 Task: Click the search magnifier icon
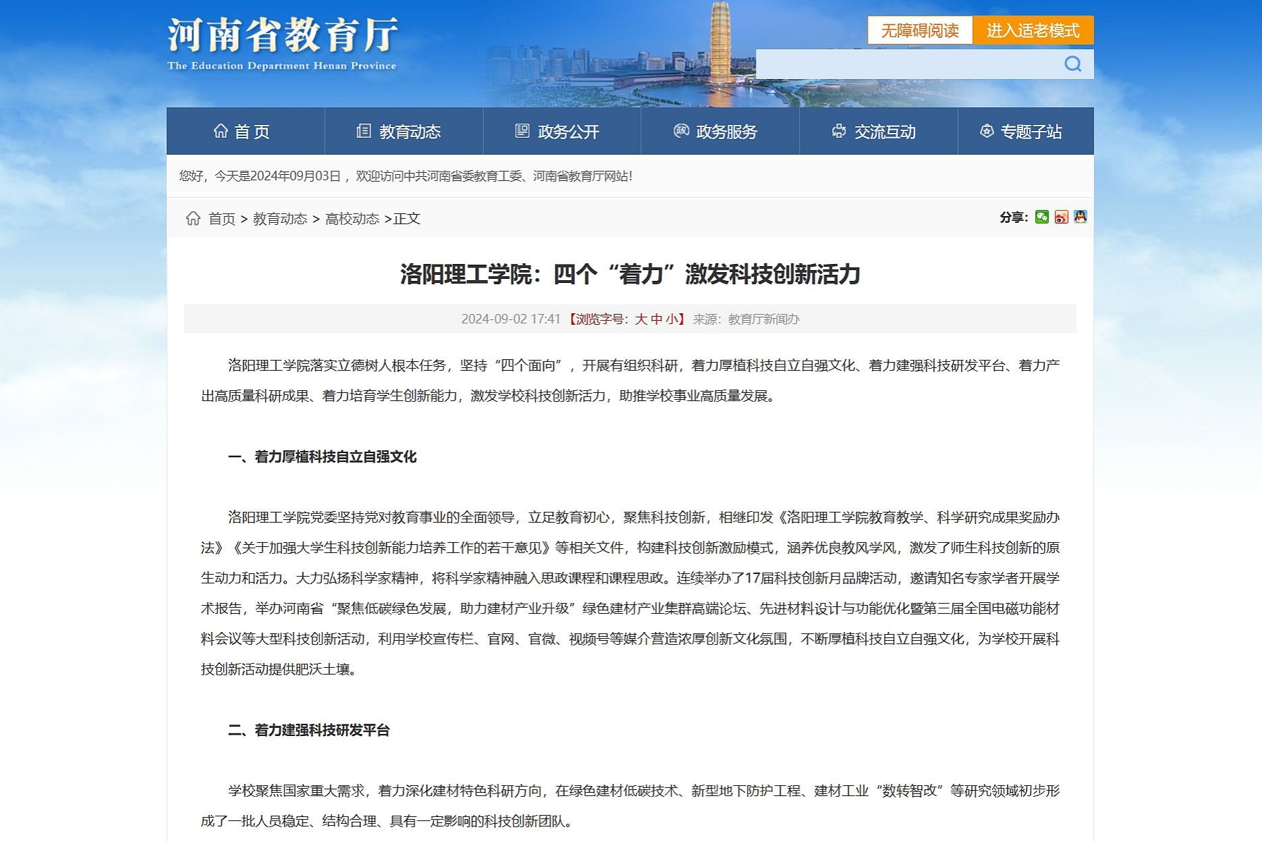[x=1072, y=64]
